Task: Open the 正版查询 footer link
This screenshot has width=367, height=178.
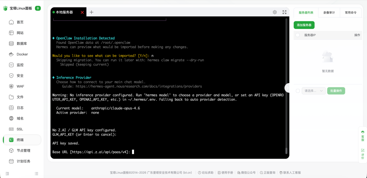Action: tap(267, 173)
